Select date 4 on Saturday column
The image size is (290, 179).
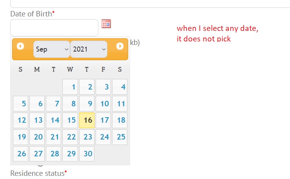(x=120, y=87)
